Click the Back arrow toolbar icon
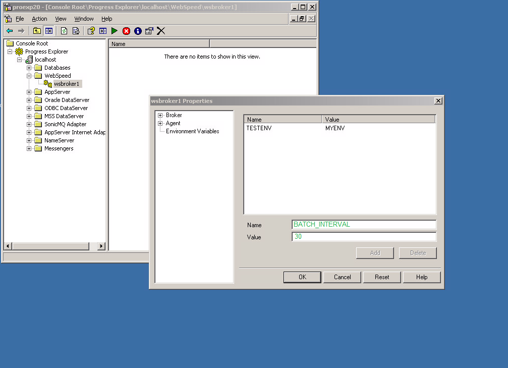 (10, 31)
